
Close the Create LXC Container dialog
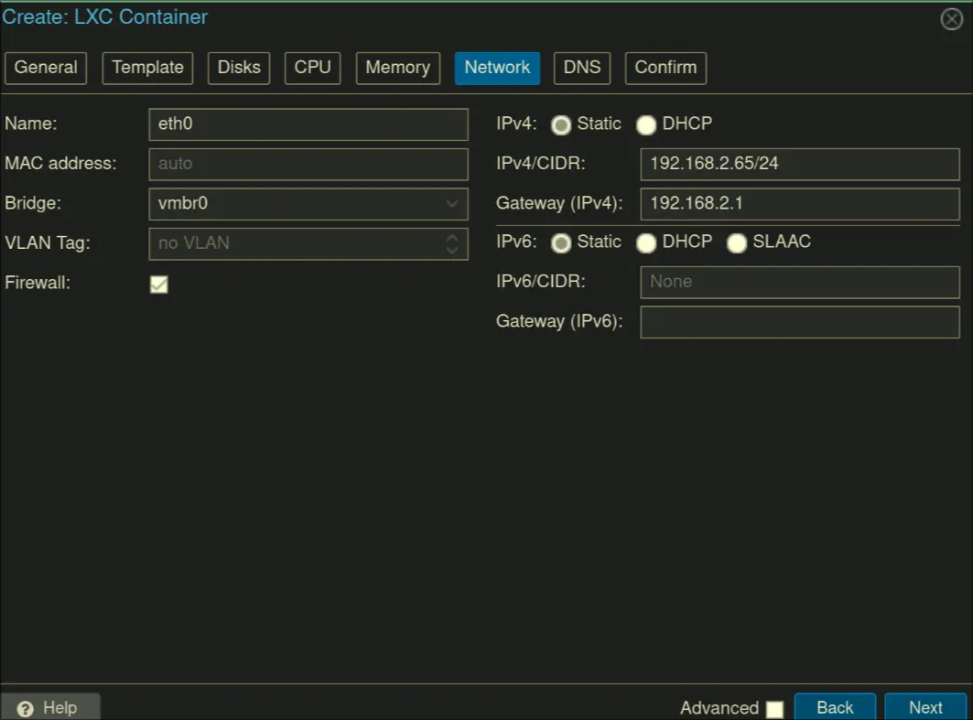tap(951, 19)
